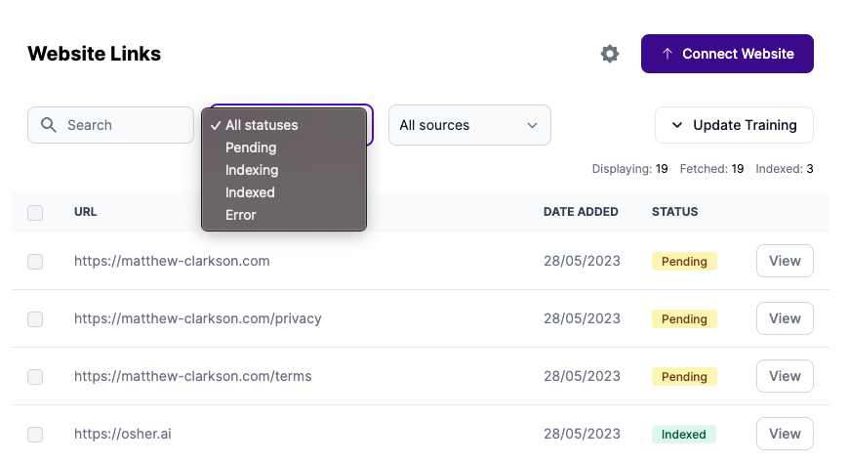Screen dimensions: 849x462
Task: Open settings via the gear icon
Action: coord(610,54)
